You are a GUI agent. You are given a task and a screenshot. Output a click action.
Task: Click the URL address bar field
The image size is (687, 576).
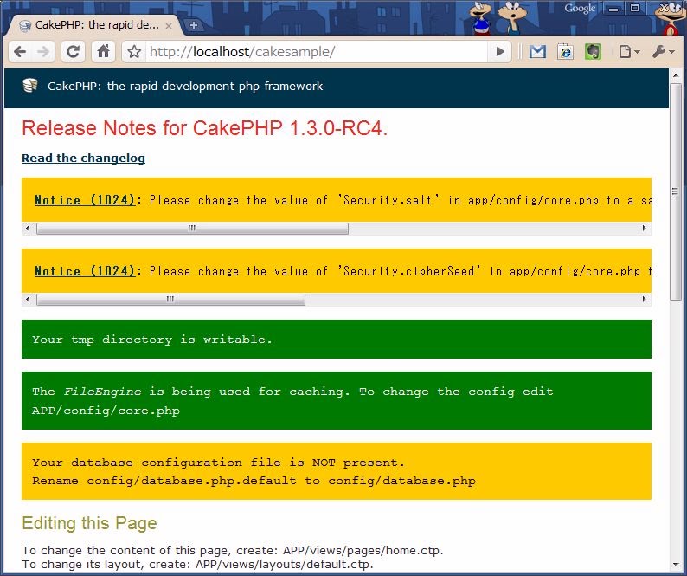coord(320,52)
